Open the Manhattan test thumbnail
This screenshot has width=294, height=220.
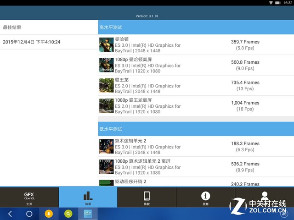click(106, 45)
